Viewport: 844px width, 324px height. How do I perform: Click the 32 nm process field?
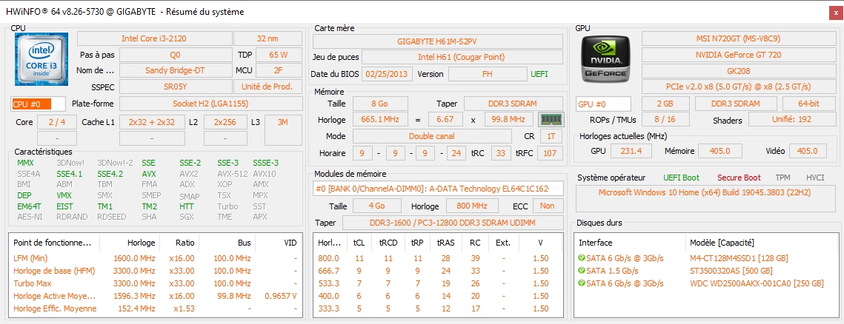coord(268,38)
